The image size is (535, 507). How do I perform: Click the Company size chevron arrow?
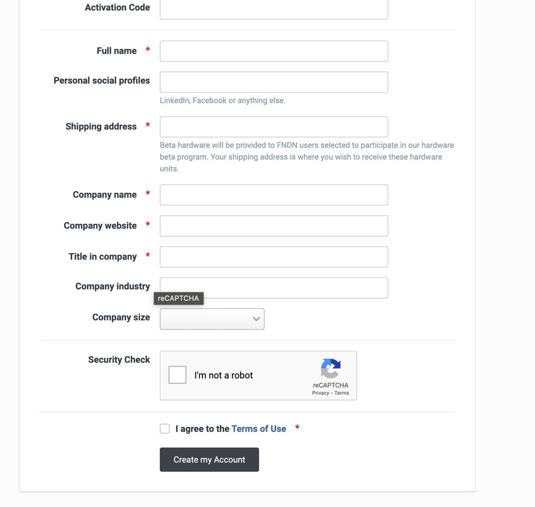(256, 319)
